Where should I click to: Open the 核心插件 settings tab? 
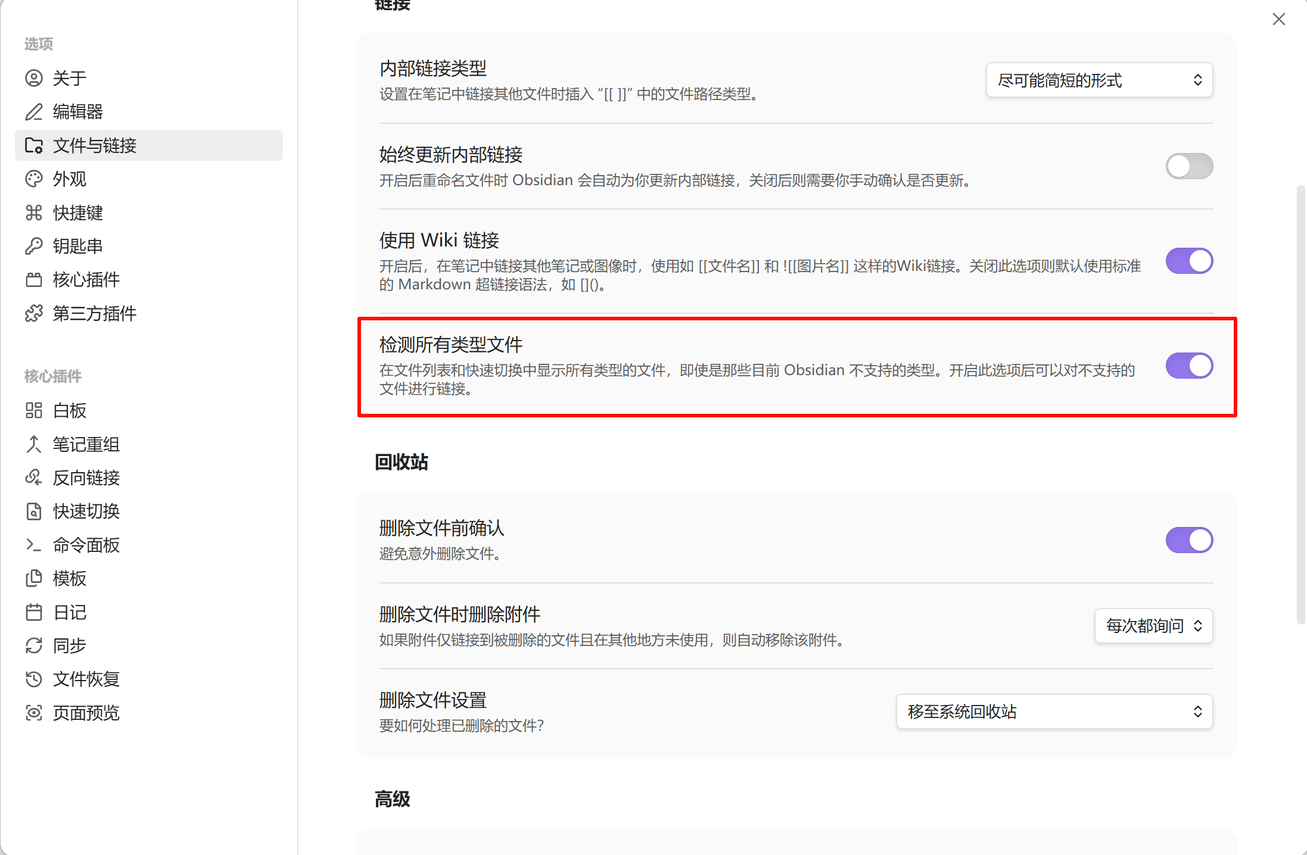[86, 279]
